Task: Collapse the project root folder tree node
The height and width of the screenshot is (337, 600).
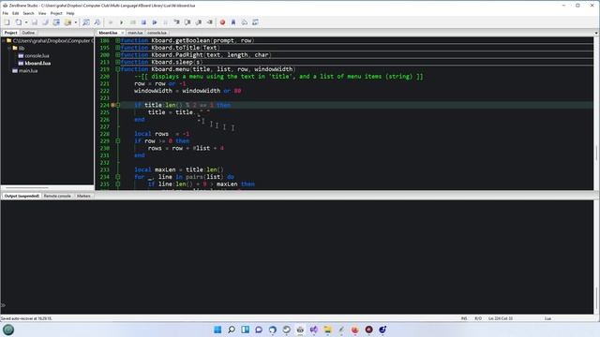Action: point(4,40)
